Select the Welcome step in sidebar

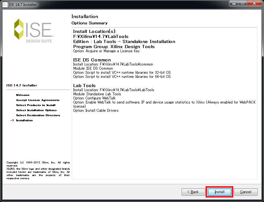point(23,95)
